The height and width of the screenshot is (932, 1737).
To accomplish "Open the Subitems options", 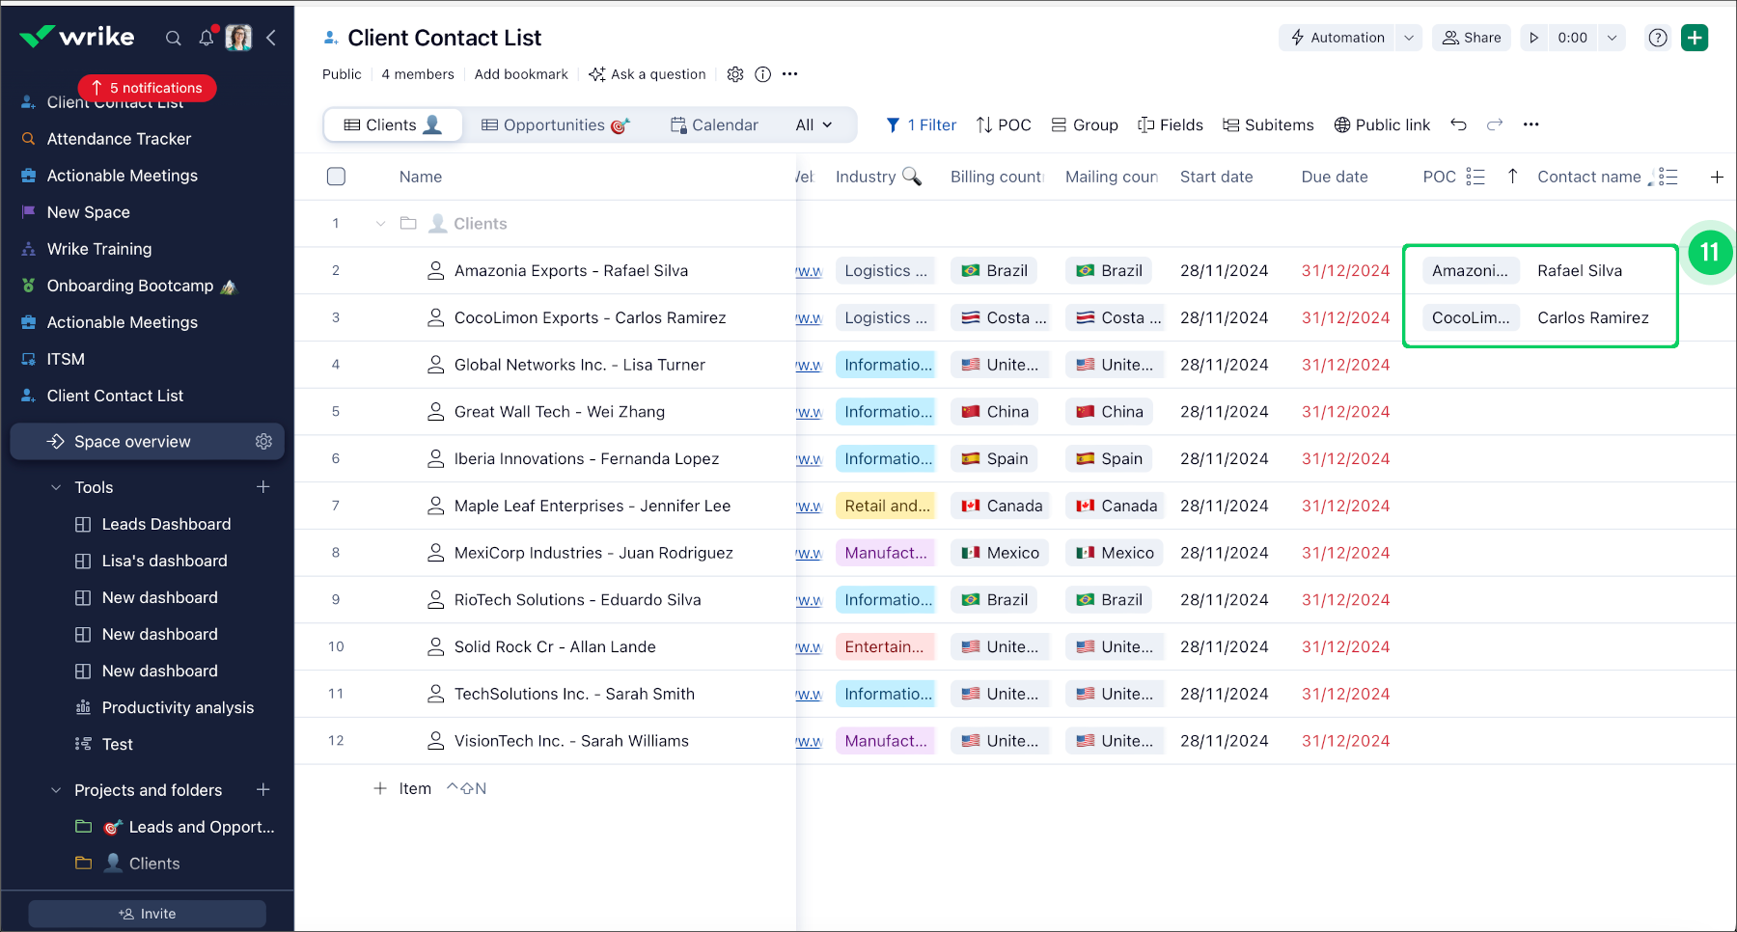I will pos(1268,124).
